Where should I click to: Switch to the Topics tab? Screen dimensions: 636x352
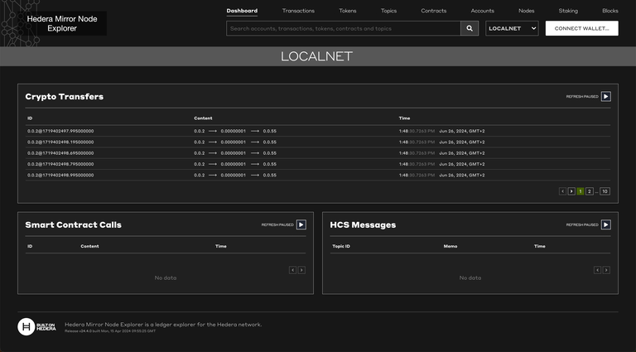click(388, 11)
